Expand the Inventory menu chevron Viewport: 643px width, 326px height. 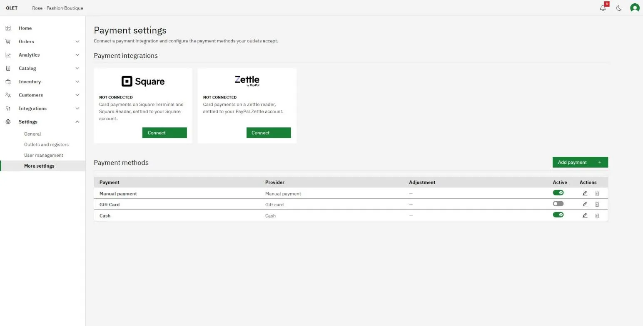coord(77,81)
